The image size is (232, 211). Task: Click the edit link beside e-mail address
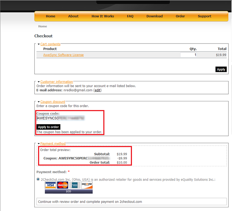98,90
